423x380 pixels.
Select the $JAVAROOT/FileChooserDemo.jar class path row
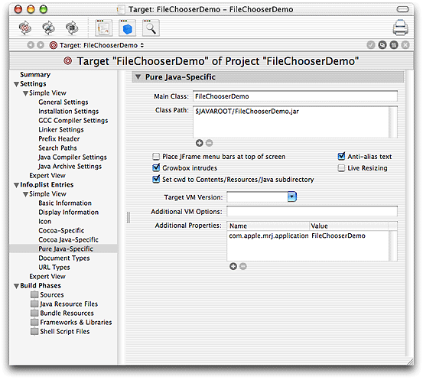tap(291, 112)
